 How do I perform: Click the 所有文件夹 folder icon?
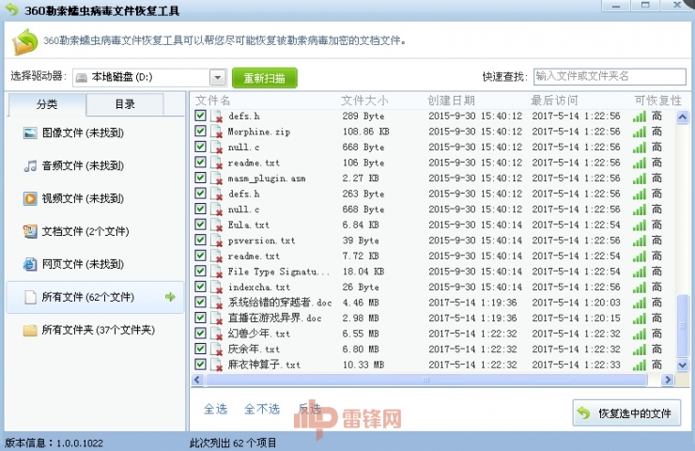click(30, 330)
